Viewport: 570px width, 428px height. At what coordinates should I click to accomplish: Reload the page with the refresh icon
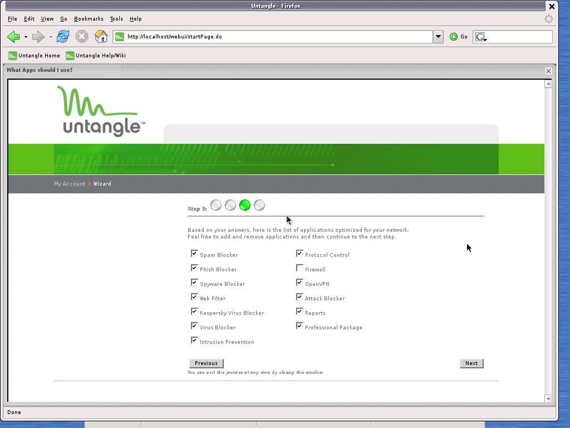63,36
